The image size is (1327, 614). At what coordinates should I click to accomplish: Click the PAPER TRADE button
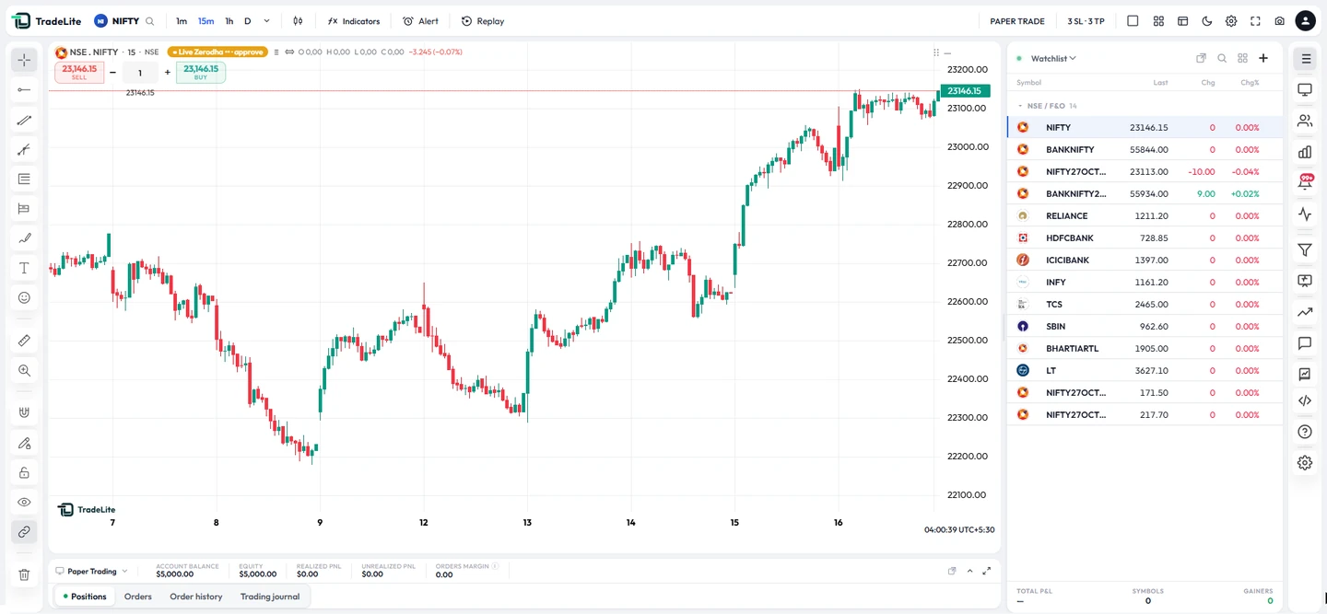1017,21
